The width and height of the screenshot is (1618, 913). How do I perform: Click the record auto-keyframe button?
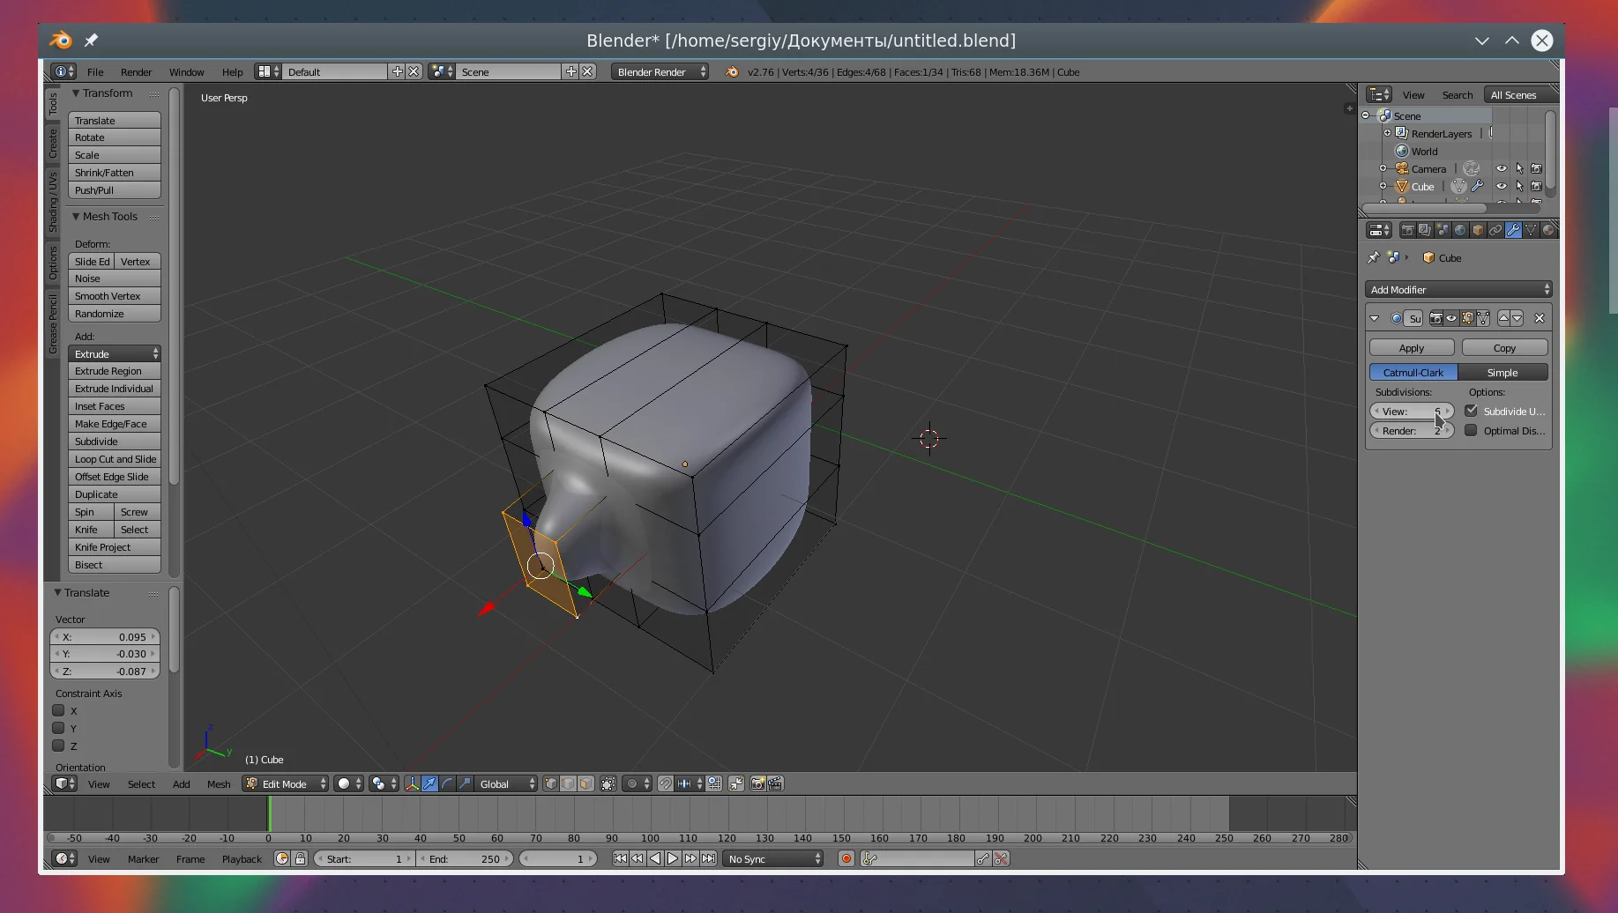click(x=846, y=858)
